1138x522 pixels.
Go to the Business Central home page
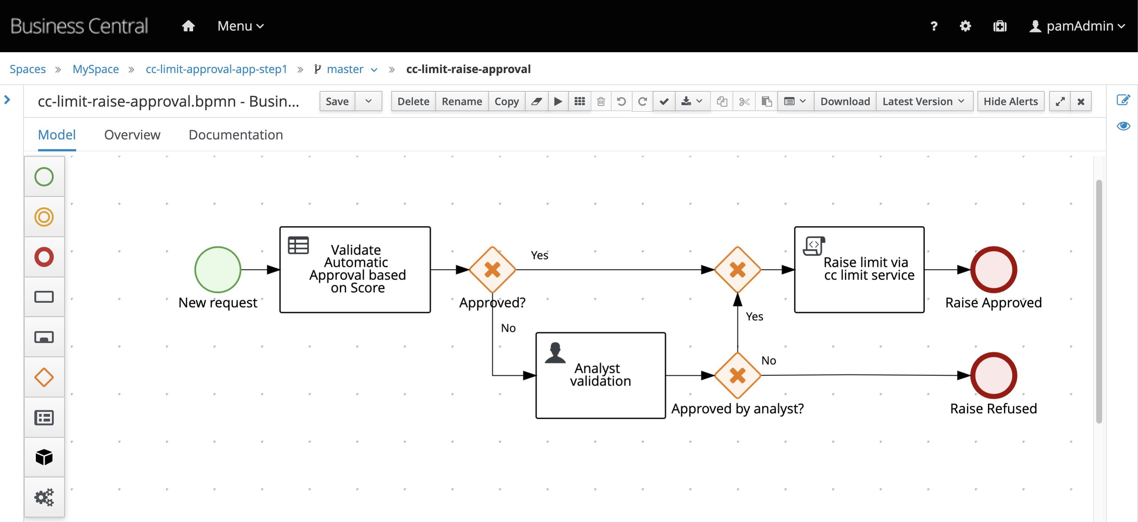coord(188,26)
